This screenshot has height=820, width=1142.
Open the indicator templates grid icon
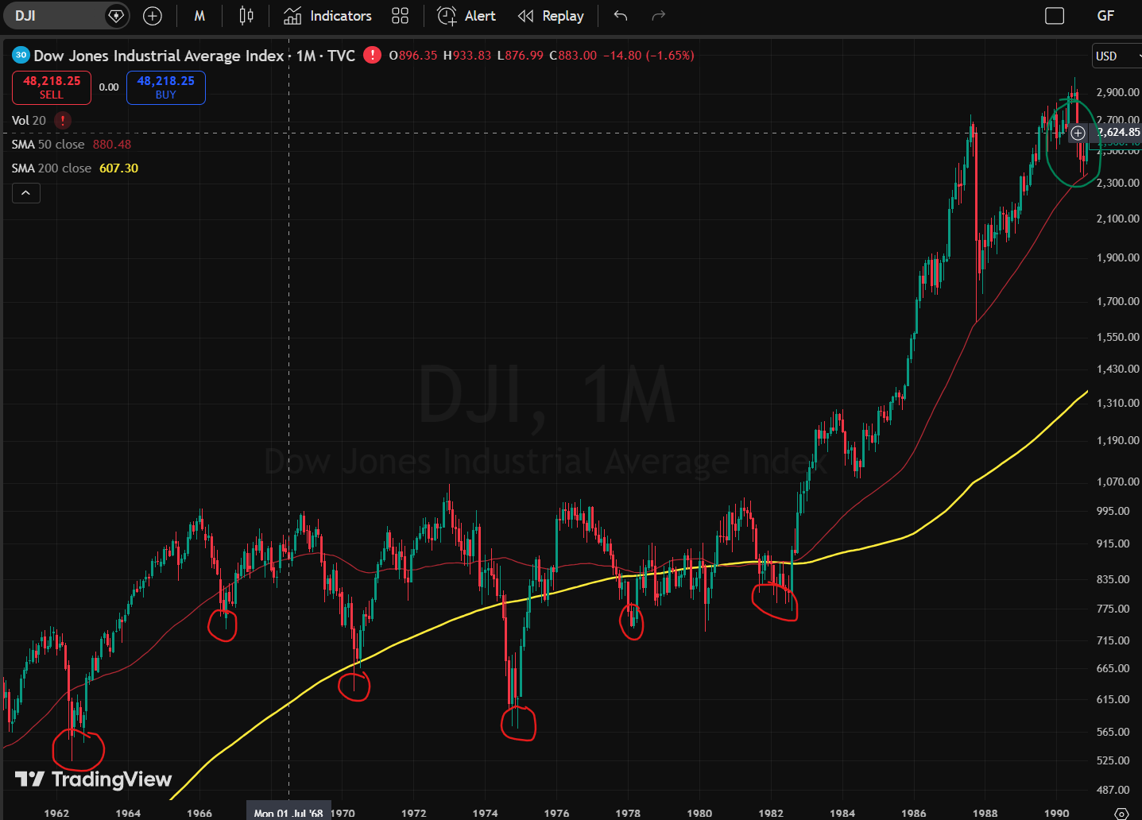(401, 16)
